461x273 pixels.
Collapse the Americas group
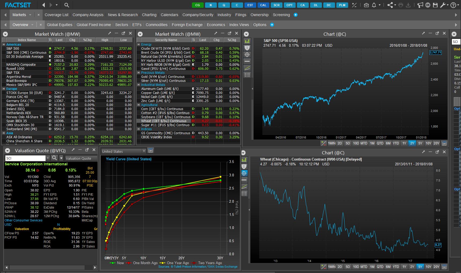pos(4,45)
